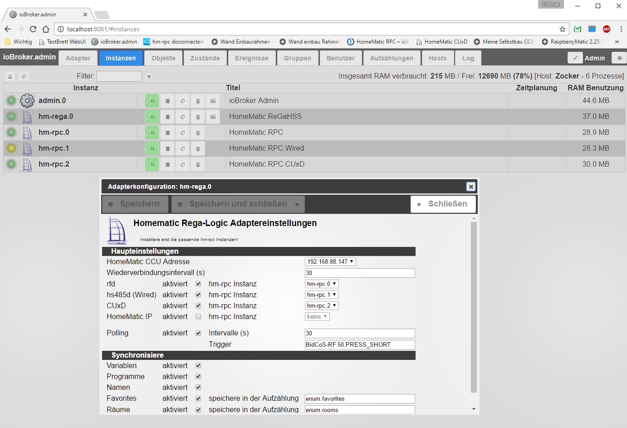This screenshot has height=428, width=627.
Task: Toggle Programme sync checkbox
Action: click(198, 376)
